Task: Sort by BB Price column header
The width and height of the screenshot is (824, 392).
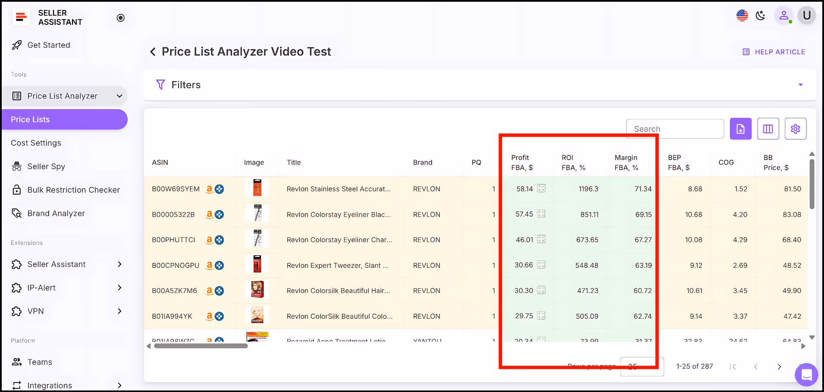Action: tap(776, 162)
